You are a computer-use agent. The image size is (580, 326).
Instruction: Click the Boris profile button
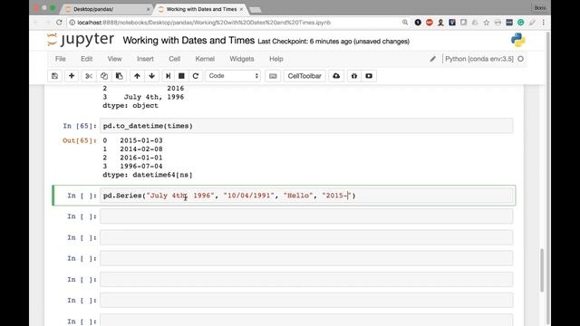(x=540, y=8)
